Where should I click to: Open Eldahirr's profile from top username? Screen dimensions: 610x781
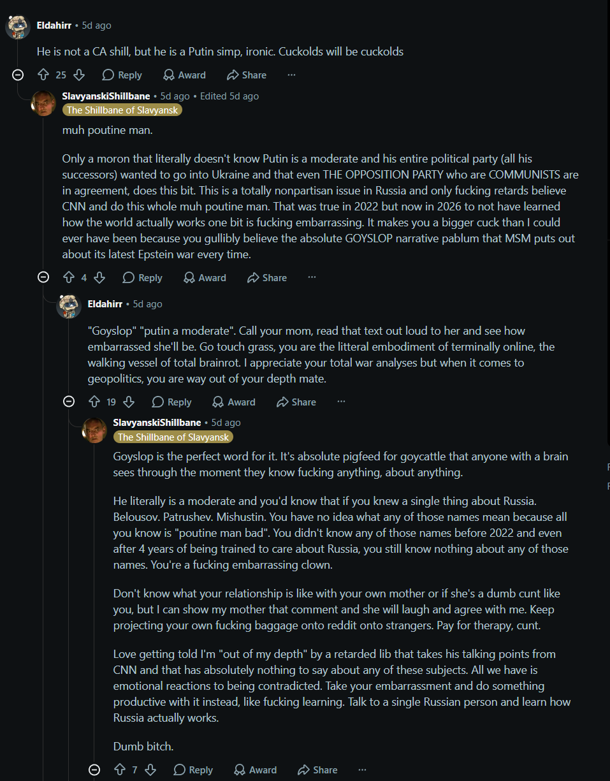click(x=54, y=26)
